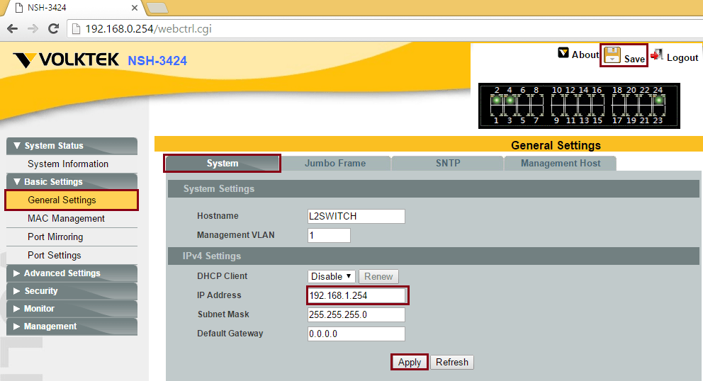
Task: Click the IP Address input field
Action: point(356,295)
